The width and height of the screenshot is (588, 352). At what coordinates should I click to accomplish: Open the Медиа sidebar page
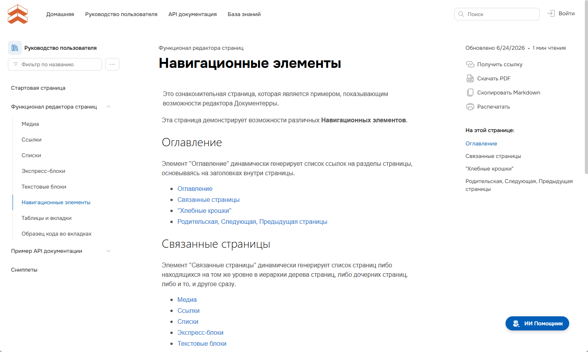(30, 124)
